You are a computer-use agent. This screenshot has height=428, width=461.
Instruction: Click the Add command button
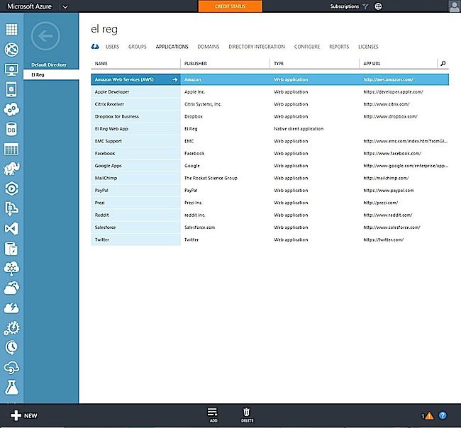213,415
